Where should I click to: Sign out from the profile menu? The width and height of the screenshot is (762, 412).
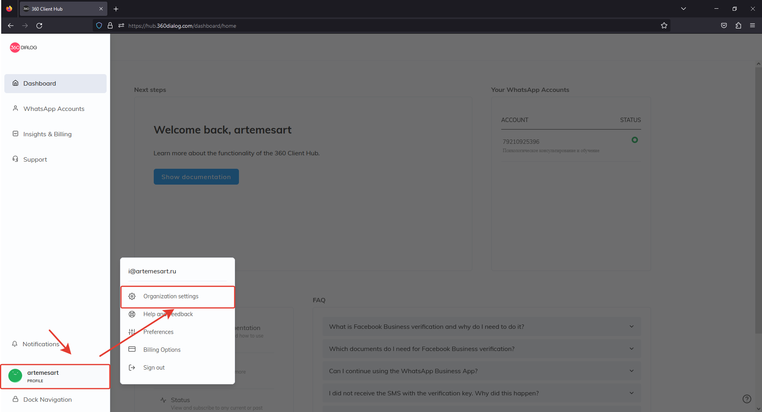(154, 368)
